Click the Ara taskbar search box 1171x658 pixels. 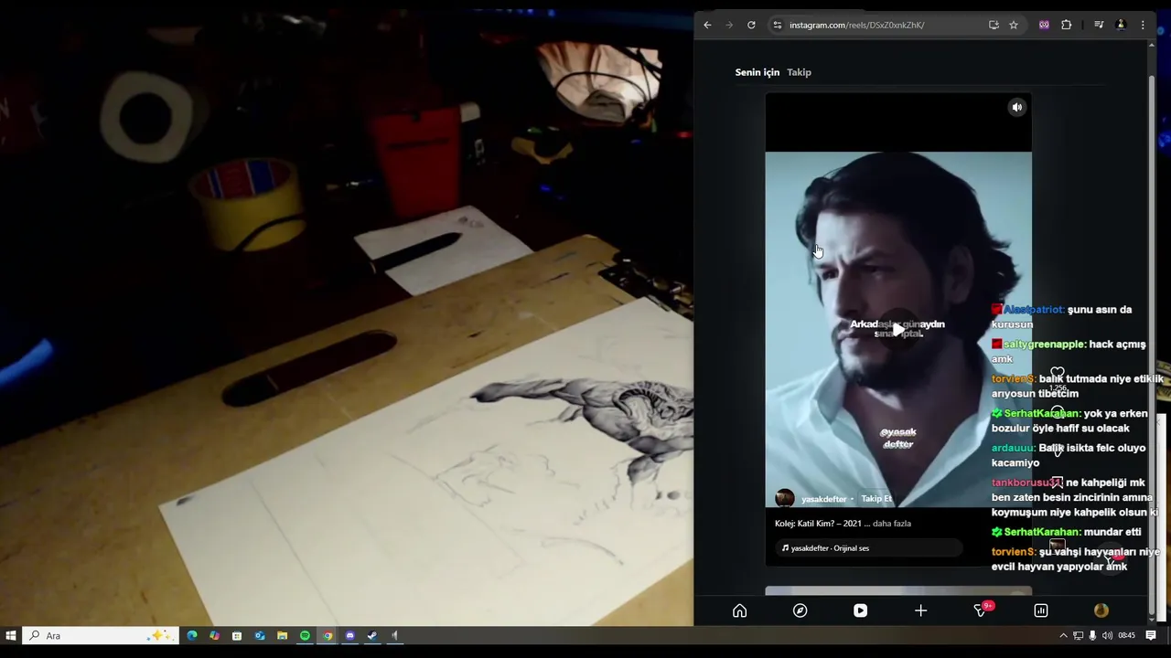[101, 635]
